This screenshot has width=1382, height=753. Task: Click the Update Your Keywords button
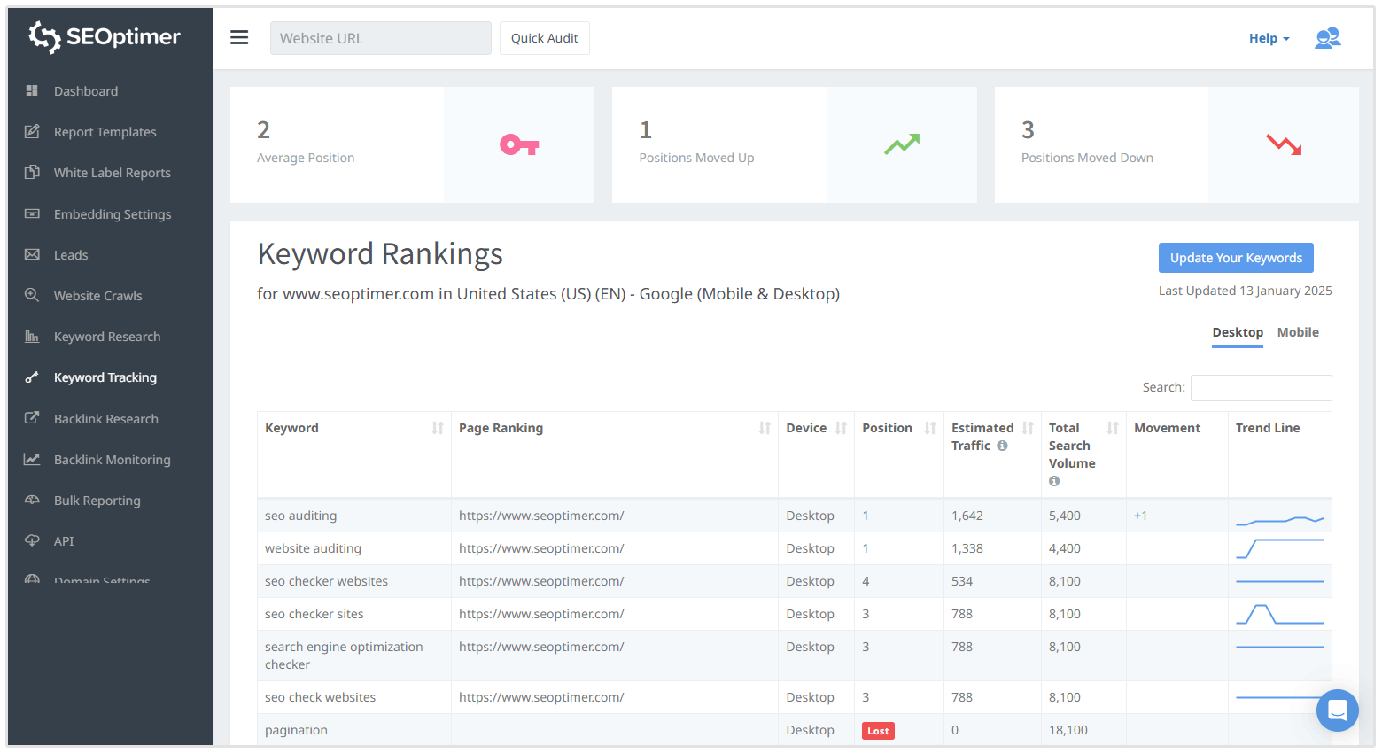[x=1235, y=258]
